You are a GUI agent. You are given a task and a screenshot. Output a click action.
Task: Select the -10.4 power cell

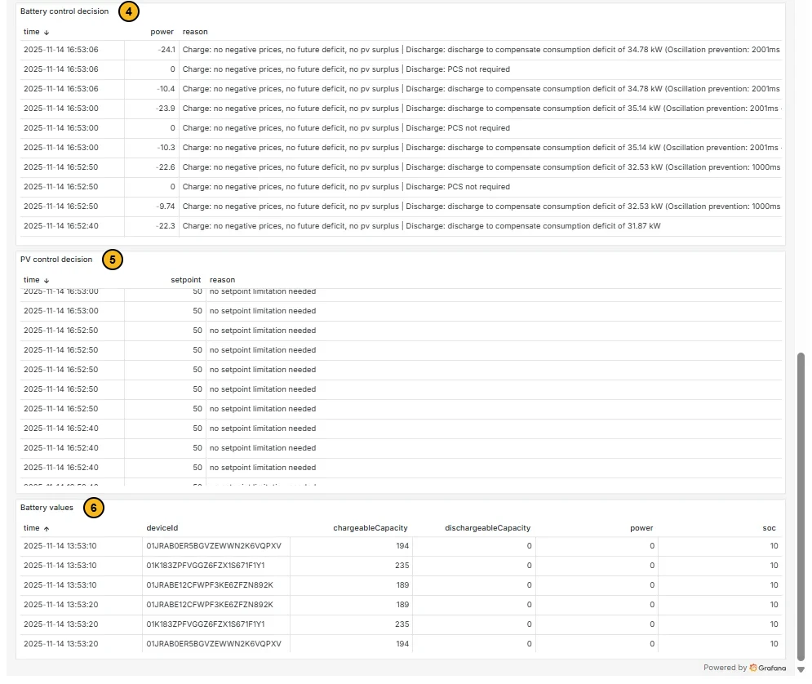pos(152,88)
